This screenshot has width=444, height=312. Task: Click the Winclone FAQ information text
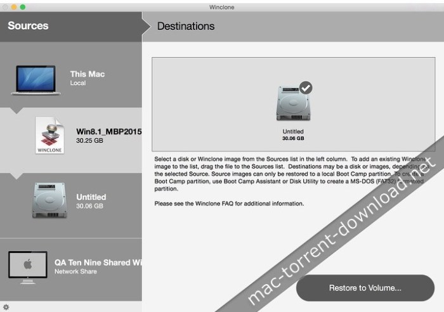[x=230, y=204]
